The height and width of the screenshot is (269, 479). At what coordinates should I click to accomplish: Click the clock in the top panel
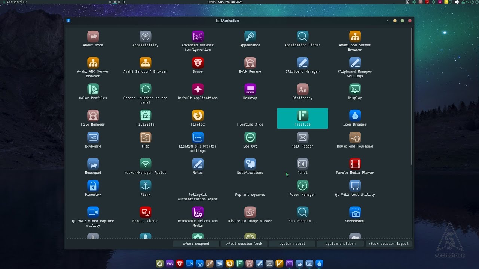pyautogui.click(x=225, y=2)
